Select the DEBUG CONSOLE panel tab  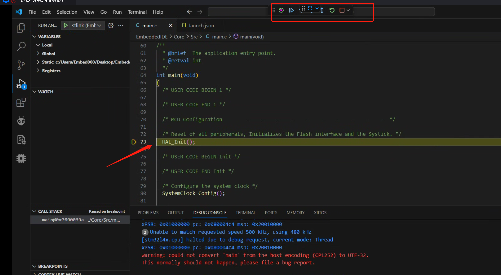pos(210,213)
